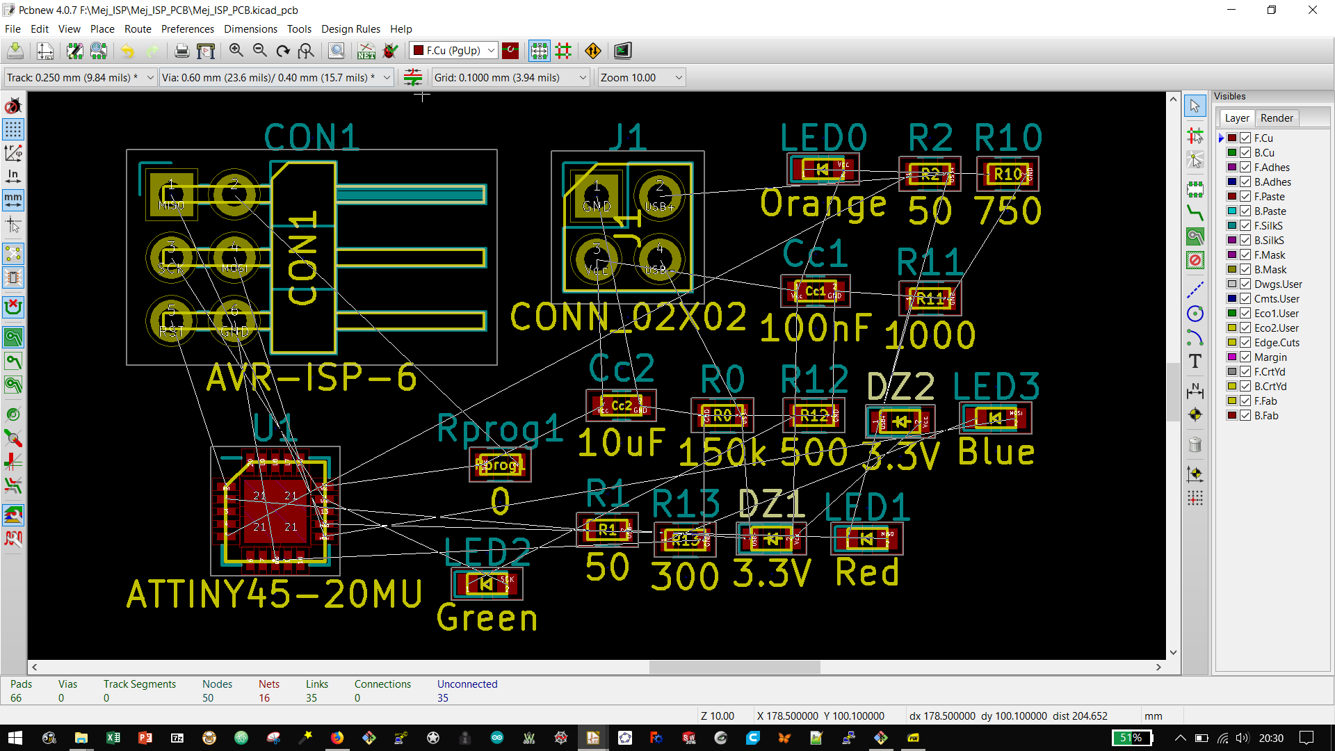Toggle B.Cu layer visibility checkbox

click(1245, 153)
